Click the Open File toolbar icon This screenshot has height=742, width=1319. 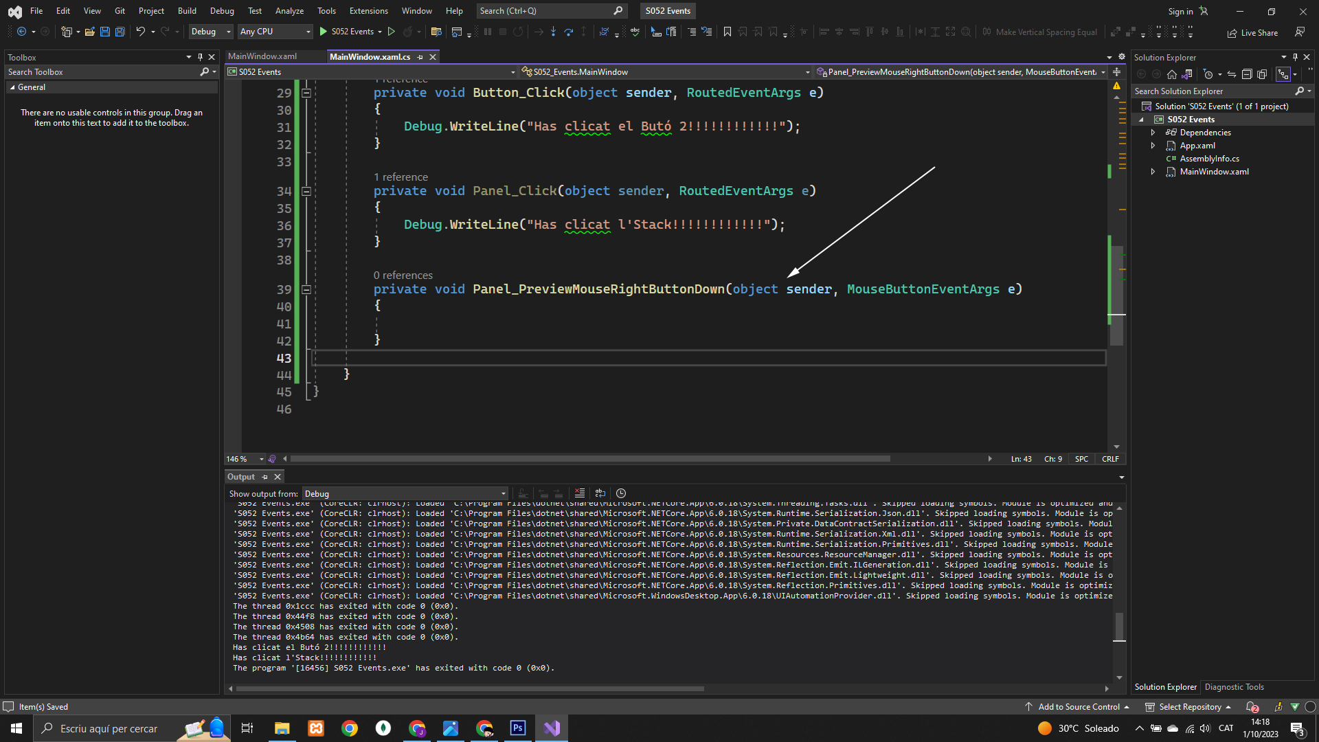pyautogui.click(x=90, y=32)
